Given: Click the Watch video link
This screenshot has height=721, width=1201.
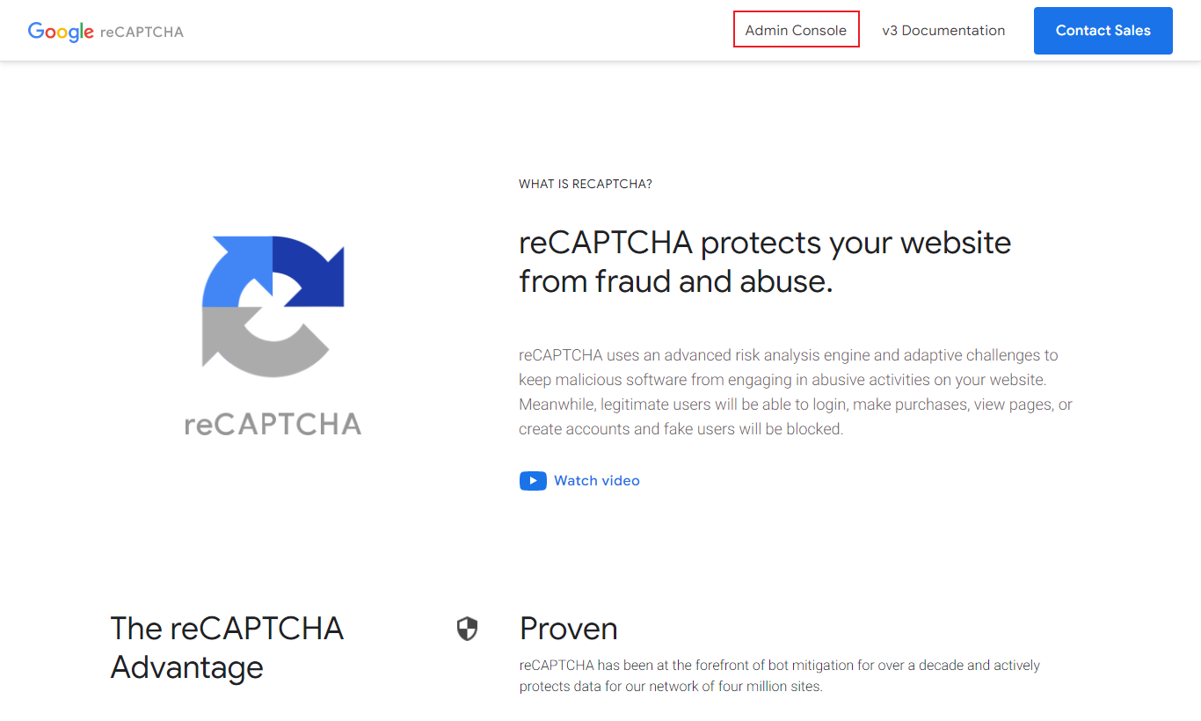Looking at the screenshot, I should tap(596, 481).
